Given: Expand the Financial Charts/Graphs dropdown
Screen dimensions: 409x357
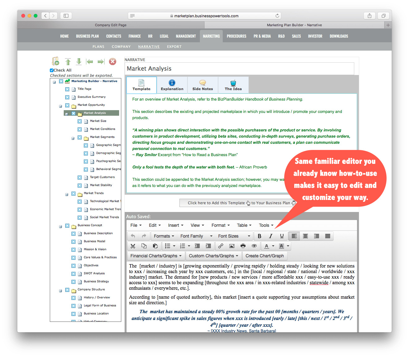Looking at the screenshot, I should [156, 256].
